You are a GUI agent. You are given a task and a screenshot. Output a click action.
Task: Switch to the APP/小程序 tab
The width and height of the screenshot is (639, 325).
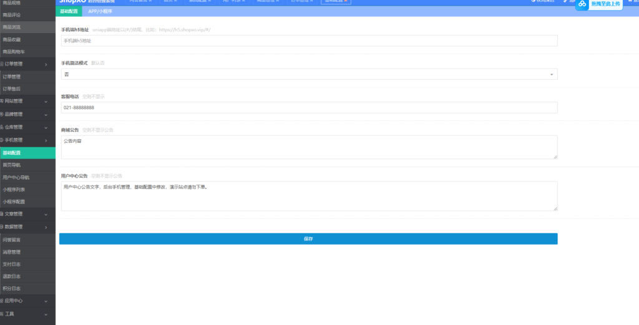click(100, 11)
